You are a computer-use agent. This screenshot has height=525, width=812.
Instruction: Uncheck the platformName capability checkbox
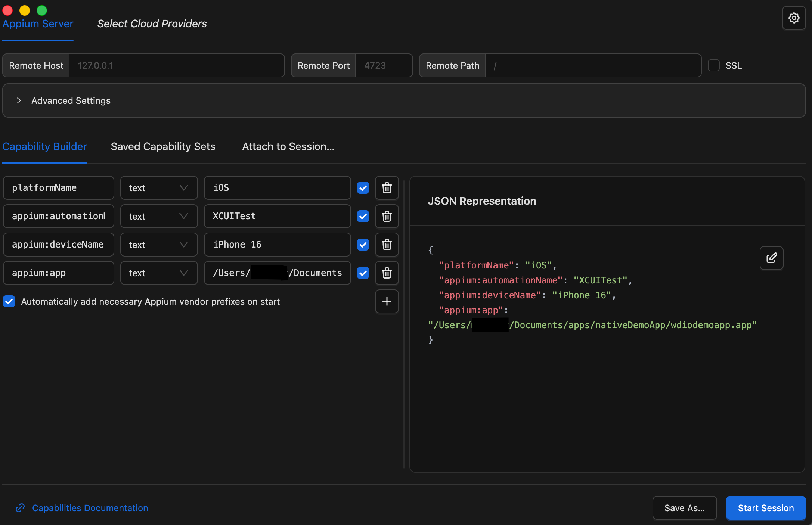tap(363, 188)
